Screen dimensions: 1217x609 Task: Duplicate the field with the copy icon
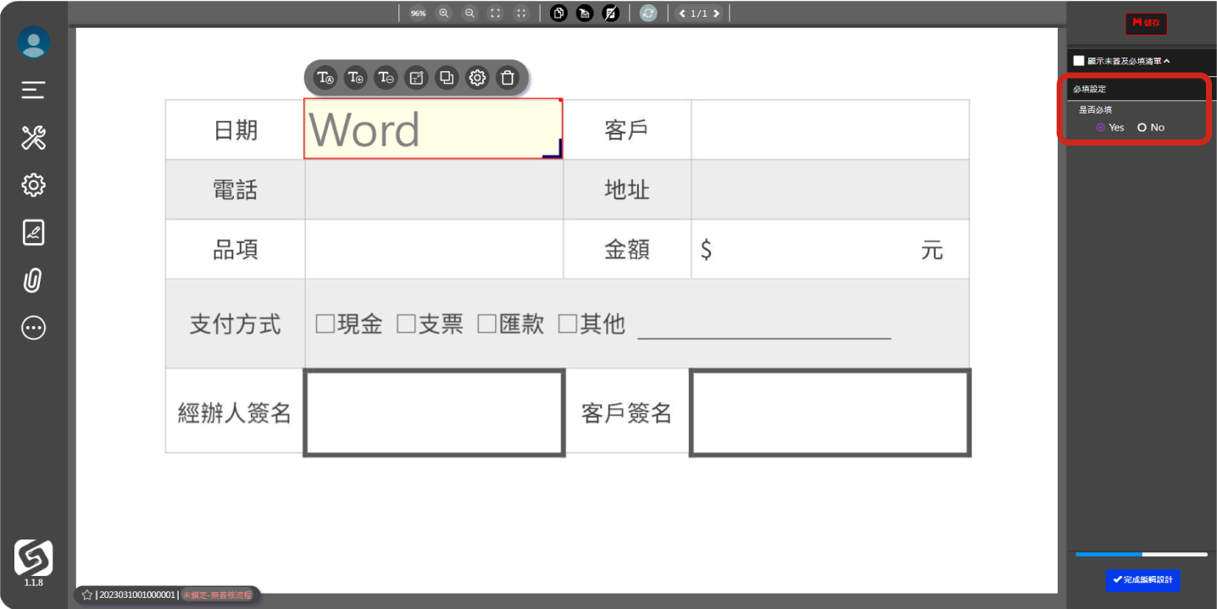pyautogui.click(x=447, y=78)
